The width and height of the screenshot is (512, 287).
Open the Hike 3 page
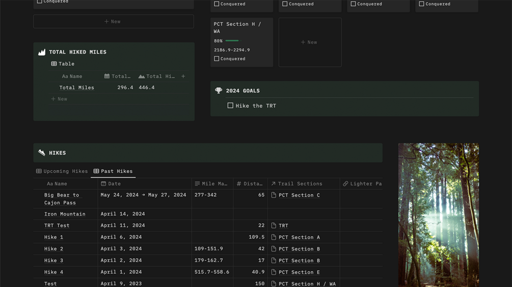pos(53,260)
